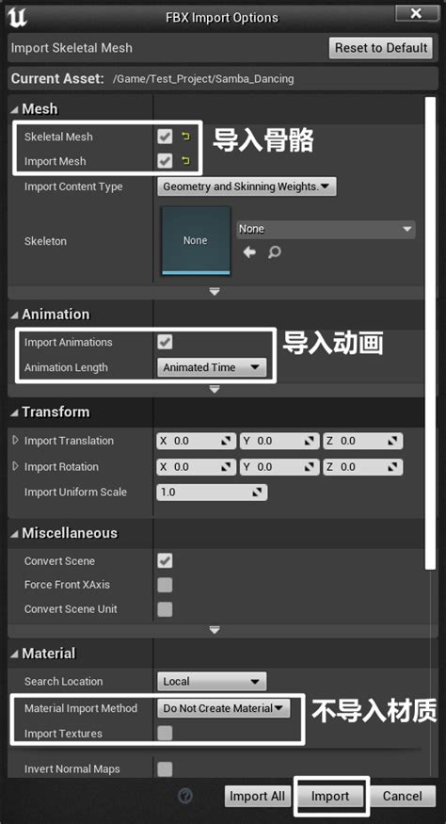Viewport: 446px width, 824px height.
Task: Click the Unreal Engine logo icon
Action: click(x=17, y=17)
